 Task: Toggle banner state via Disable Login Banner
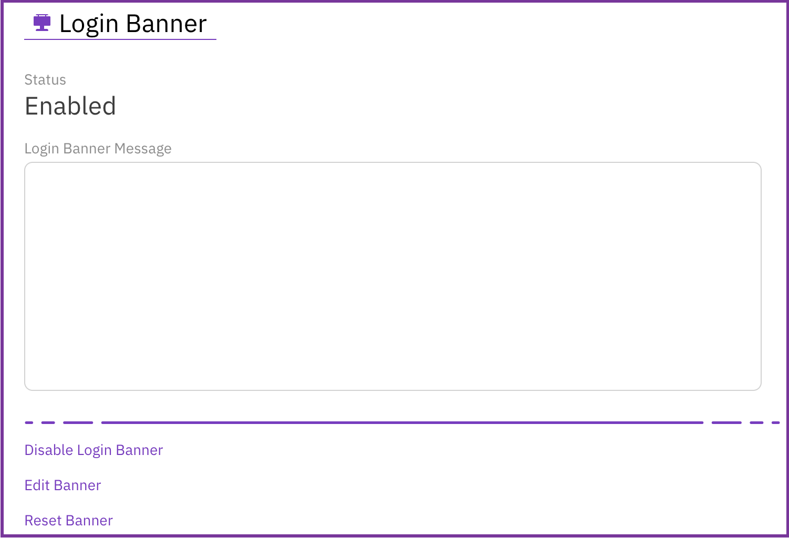click(x=94, y=450)
